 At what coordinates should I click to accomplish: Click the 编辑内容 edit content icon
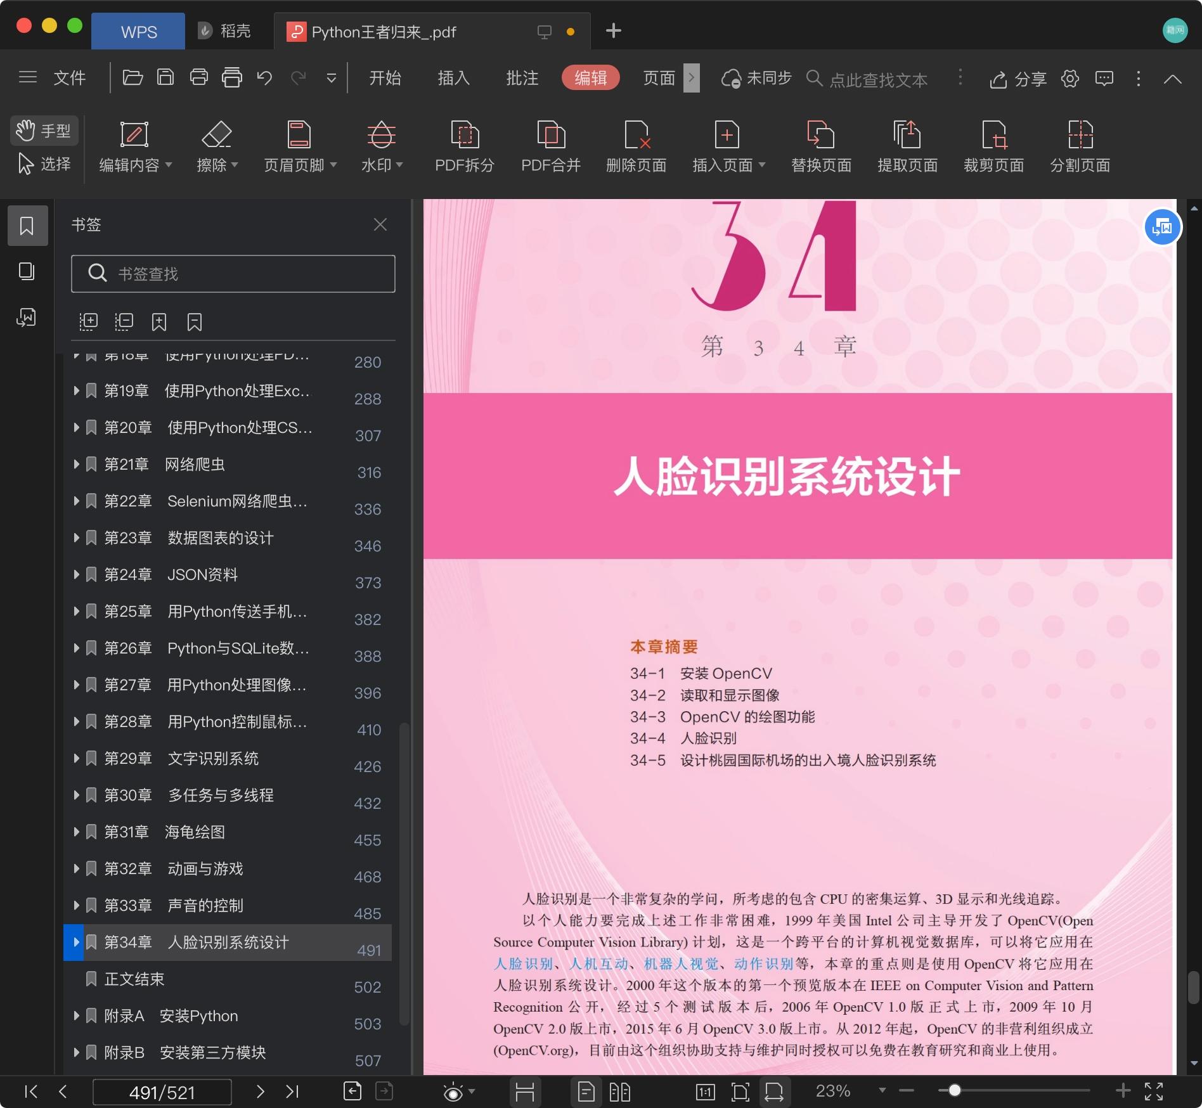point(134,135)
